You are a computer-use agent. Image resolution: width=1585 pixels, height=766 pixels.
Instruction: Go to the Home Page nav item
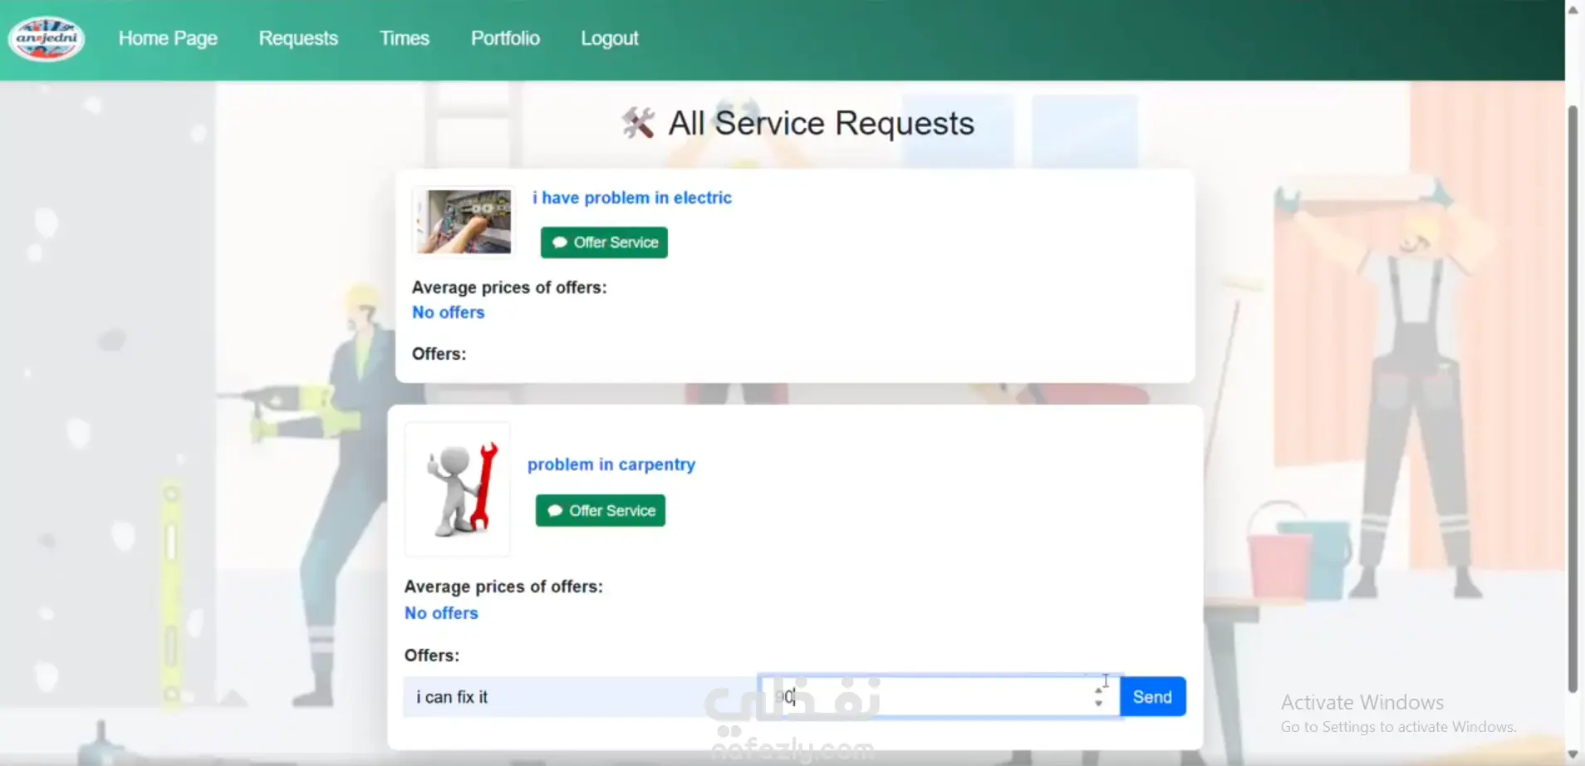168,38
